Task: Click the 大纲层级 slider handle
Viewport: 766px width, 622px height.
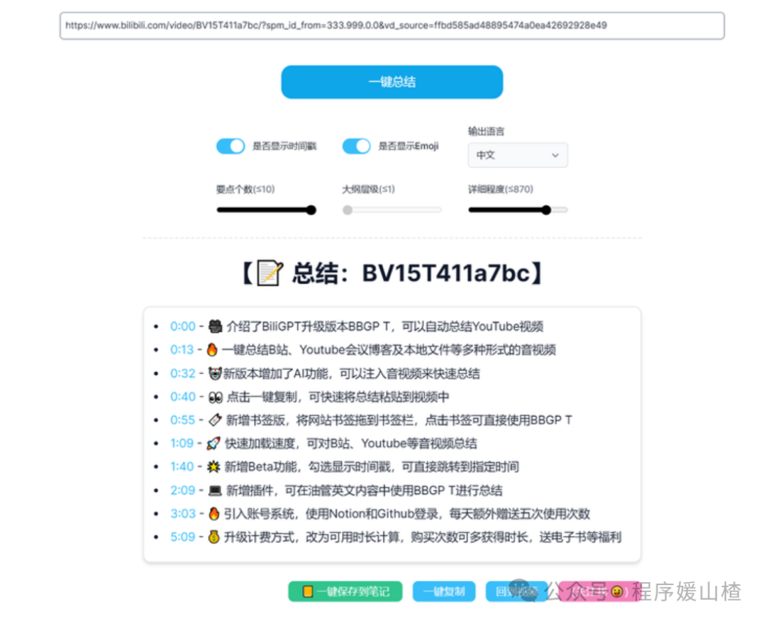Action: click(348, 210)
